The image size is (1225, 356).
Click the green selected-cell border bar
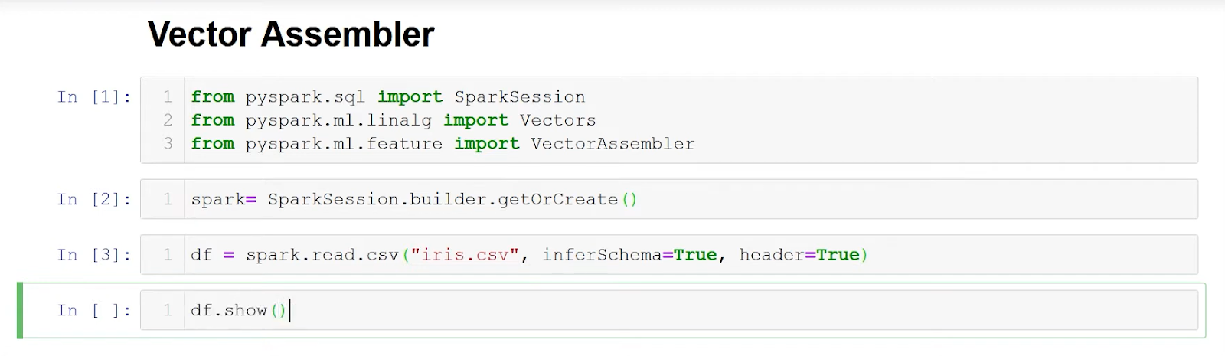(20, 310)
